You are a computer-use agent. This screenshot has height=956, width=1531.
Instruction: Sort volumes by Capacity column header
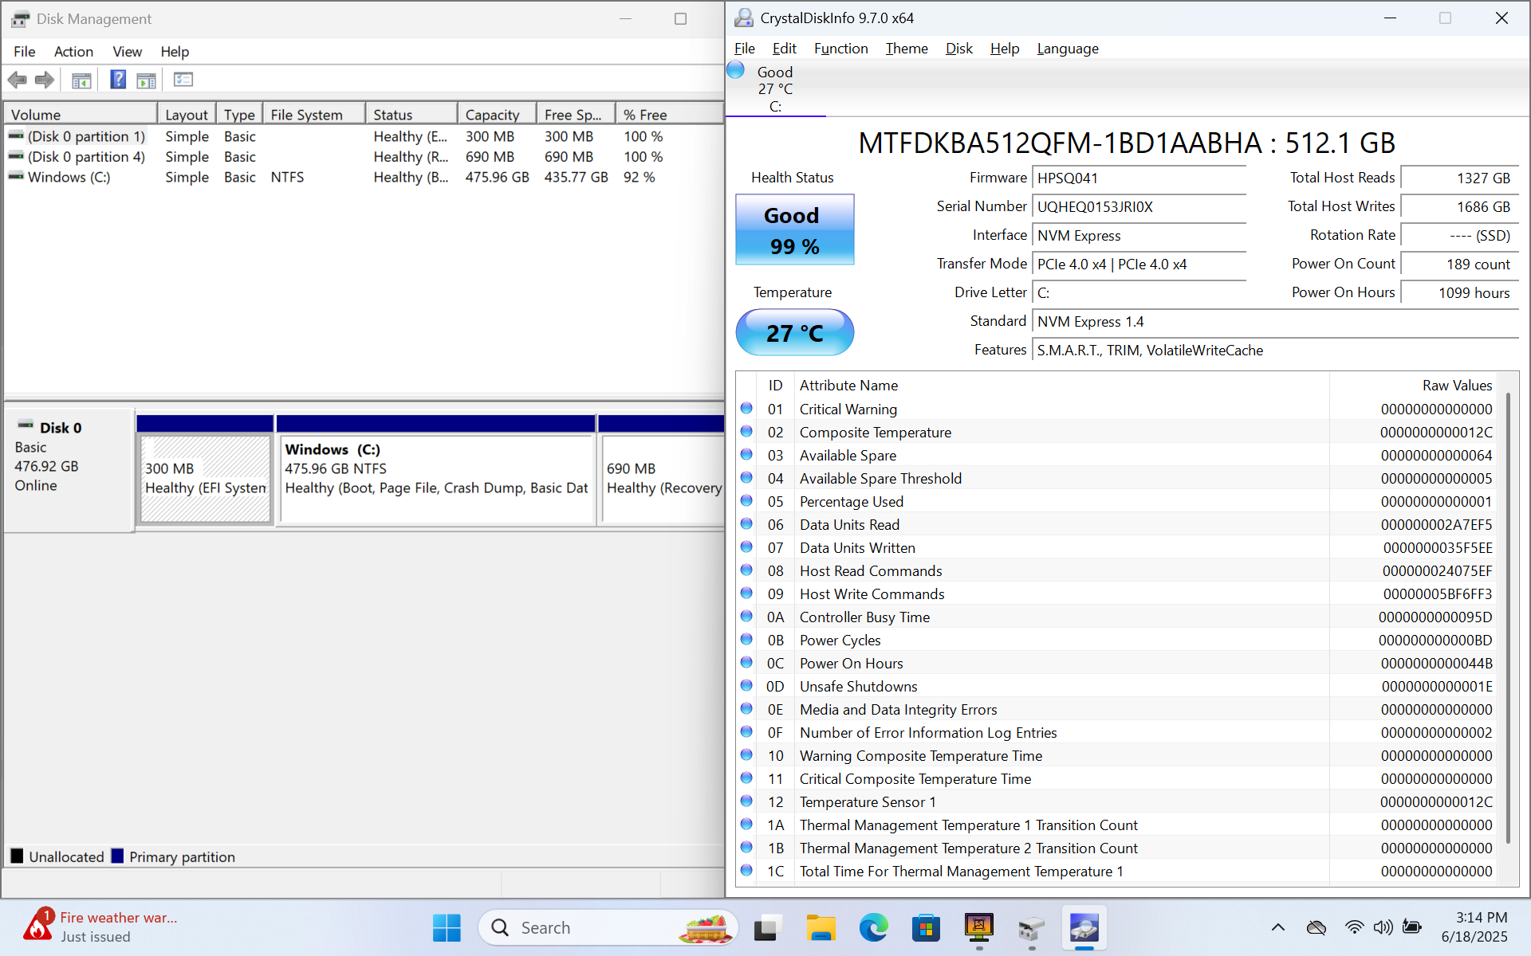coord(492,115)
